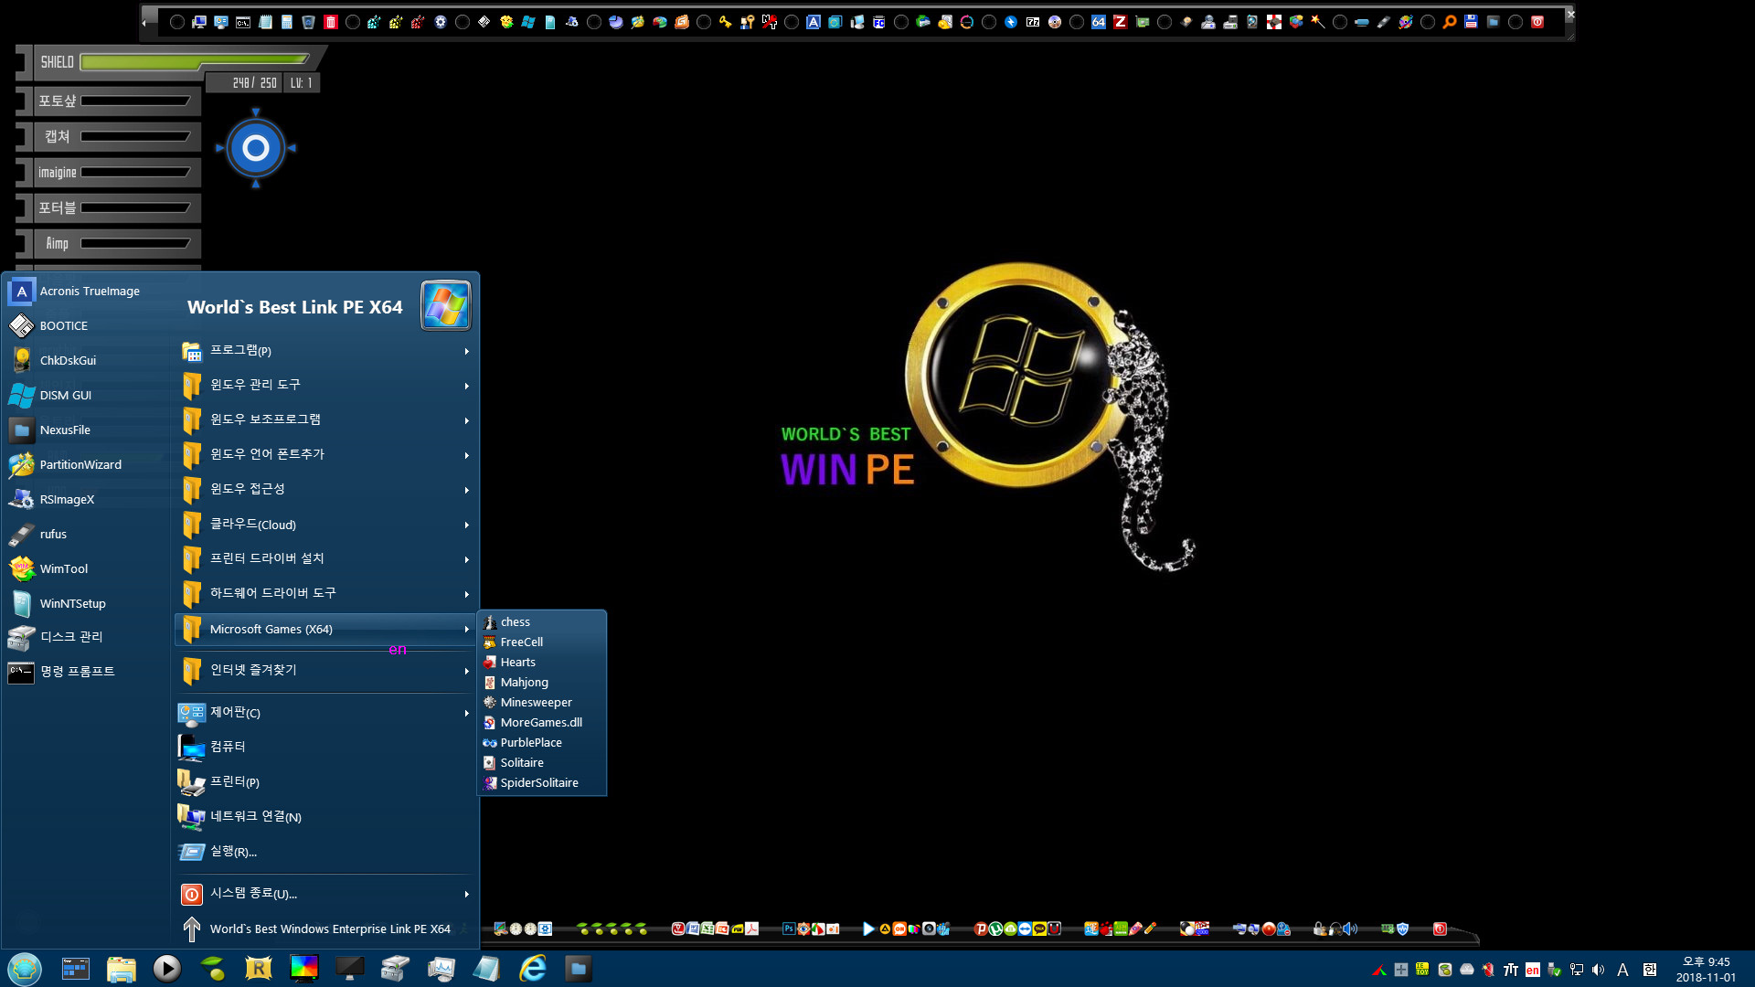The height and width of the screenshot is (987, 1755).
Task: Select chess from the games submenu
Action: 542,621
